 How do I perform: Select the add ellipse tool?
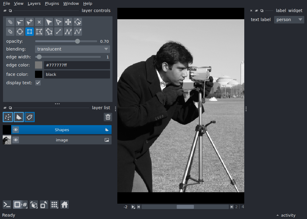pyautogui.click(x=20, y=32)
